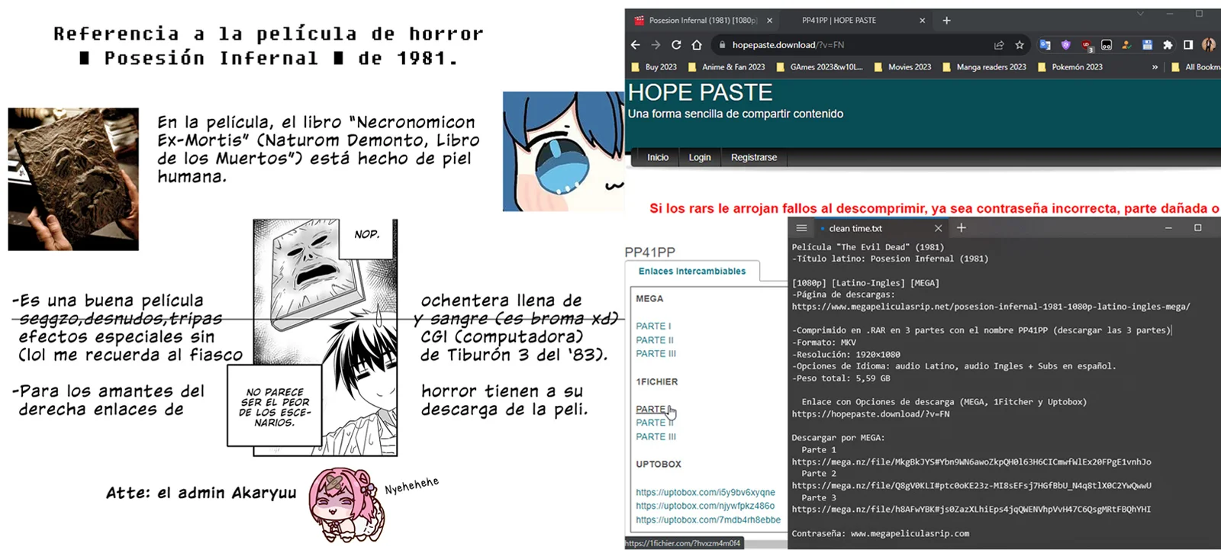The width and height of the screenshot is (1221, 550).
Task: Open the Anime & Fan 2023 bookmark folder
Action: [726, 67]
